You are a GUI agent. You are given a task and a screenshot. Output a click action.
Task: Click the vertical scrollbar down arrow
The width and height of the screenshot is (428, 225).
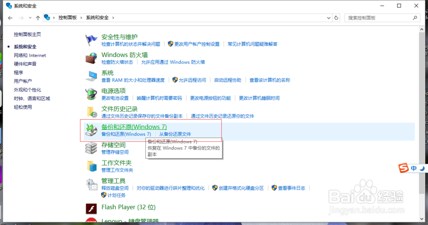pos(422,219)
